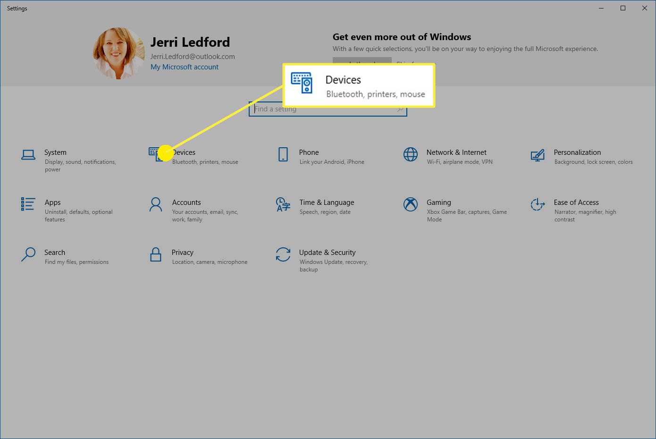Viewport: 656px width, 439px height.
Task: Click Jerri Ledford's profile picture
Action: click(119, 53)
